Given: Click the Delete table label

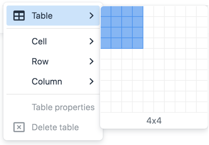Looking at the screenshot, I should (55, 127).
